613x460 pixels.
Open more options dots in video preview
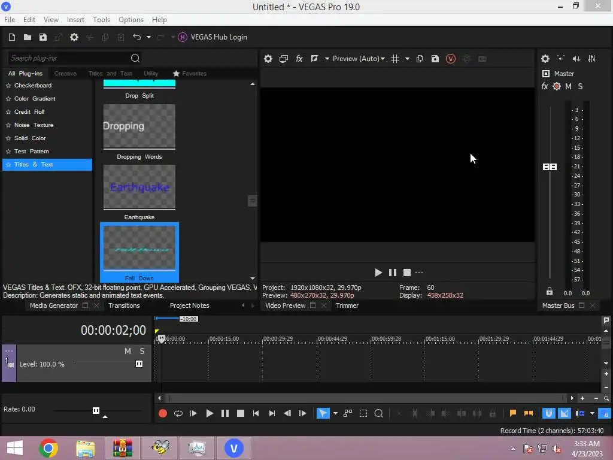(x=419, y=273)
